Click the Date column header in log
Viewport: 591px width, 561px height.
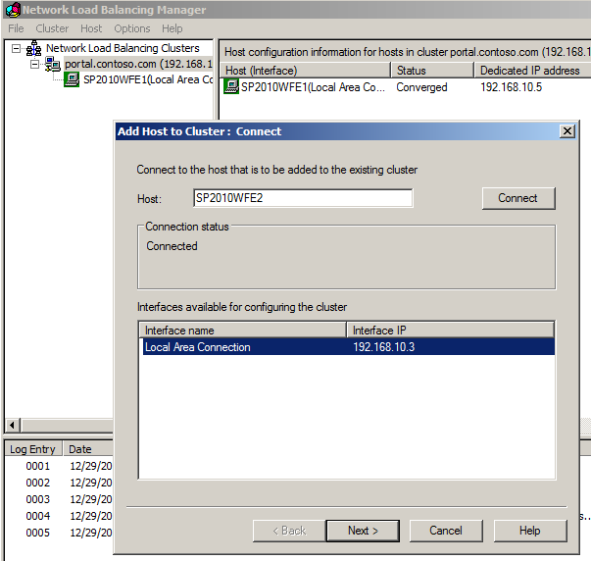coord(88,449)
